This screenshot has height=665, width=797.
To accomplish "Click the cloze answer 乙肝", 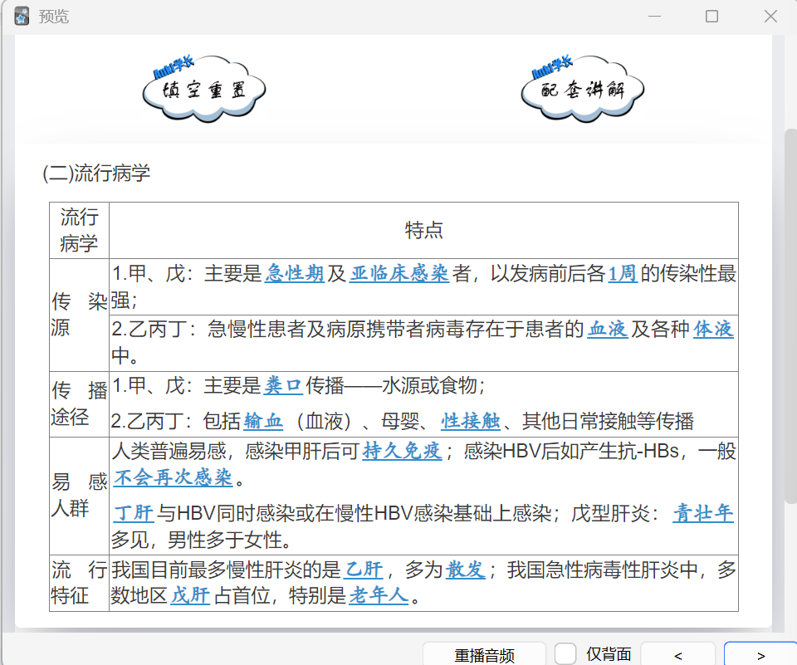I will 364,570.
